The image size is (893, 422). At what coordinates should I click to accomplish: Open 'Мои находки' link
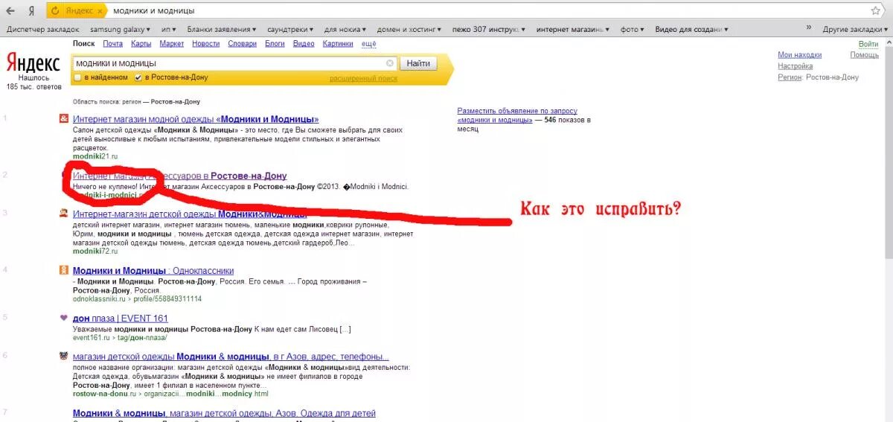pyautogui.click(x=799, y=55)
